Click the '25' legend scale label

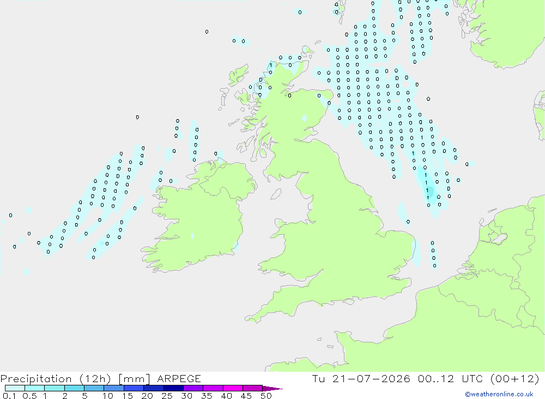167,396
